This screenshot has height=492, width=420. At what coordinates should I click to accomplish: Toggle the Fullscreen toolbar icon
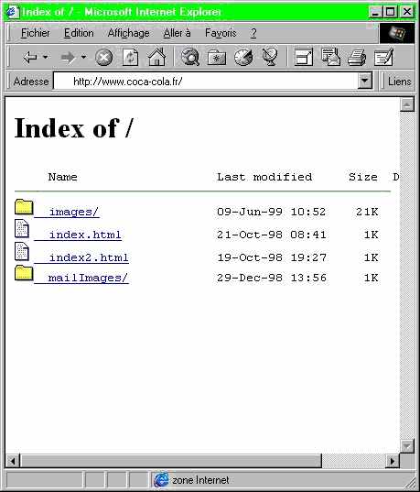pyautogui.click(x=304, y=57)
